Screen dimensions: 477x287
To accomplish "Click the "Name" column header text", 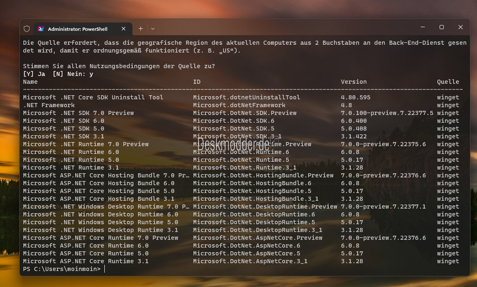I will pos(30,82).
